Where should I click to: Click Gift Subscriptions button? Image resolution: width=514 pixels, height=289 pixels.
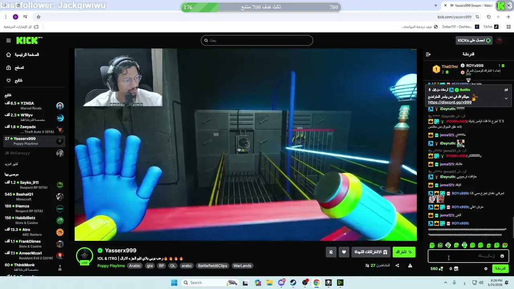tap(371, 252)
